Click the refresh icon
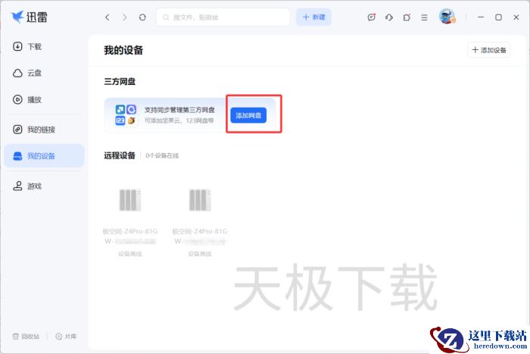Screen dimensions: 530x354 pyautogui.click(x=142, y=17)
